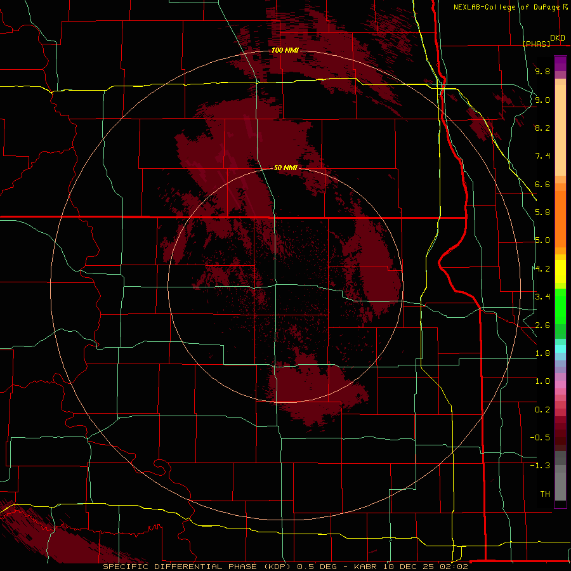The height and width of the screenshot is (571, 571).
Task: Click the 50 NMI range ring label
Action: pos(285,167)
